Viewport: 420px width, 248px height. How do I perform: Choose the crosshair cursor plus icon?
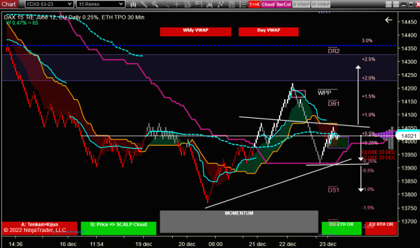tap(177, 4)
